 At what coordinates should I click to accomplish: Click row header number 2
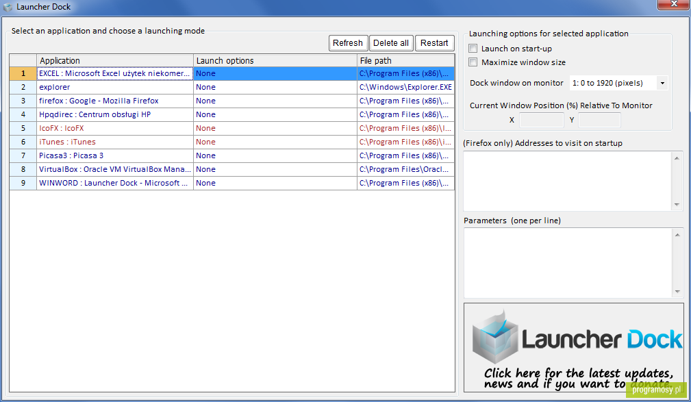coord(23,87)
